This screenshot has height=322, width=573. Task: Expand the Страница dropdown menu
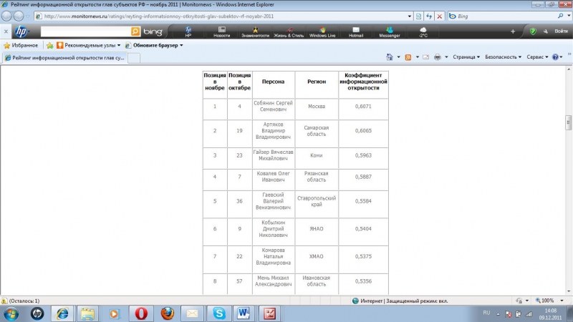point(466,57)
